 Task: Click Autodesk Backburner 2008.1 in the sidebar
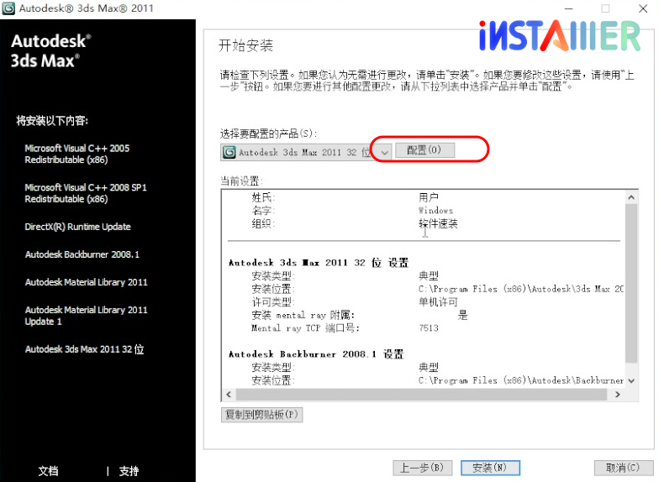82,254
